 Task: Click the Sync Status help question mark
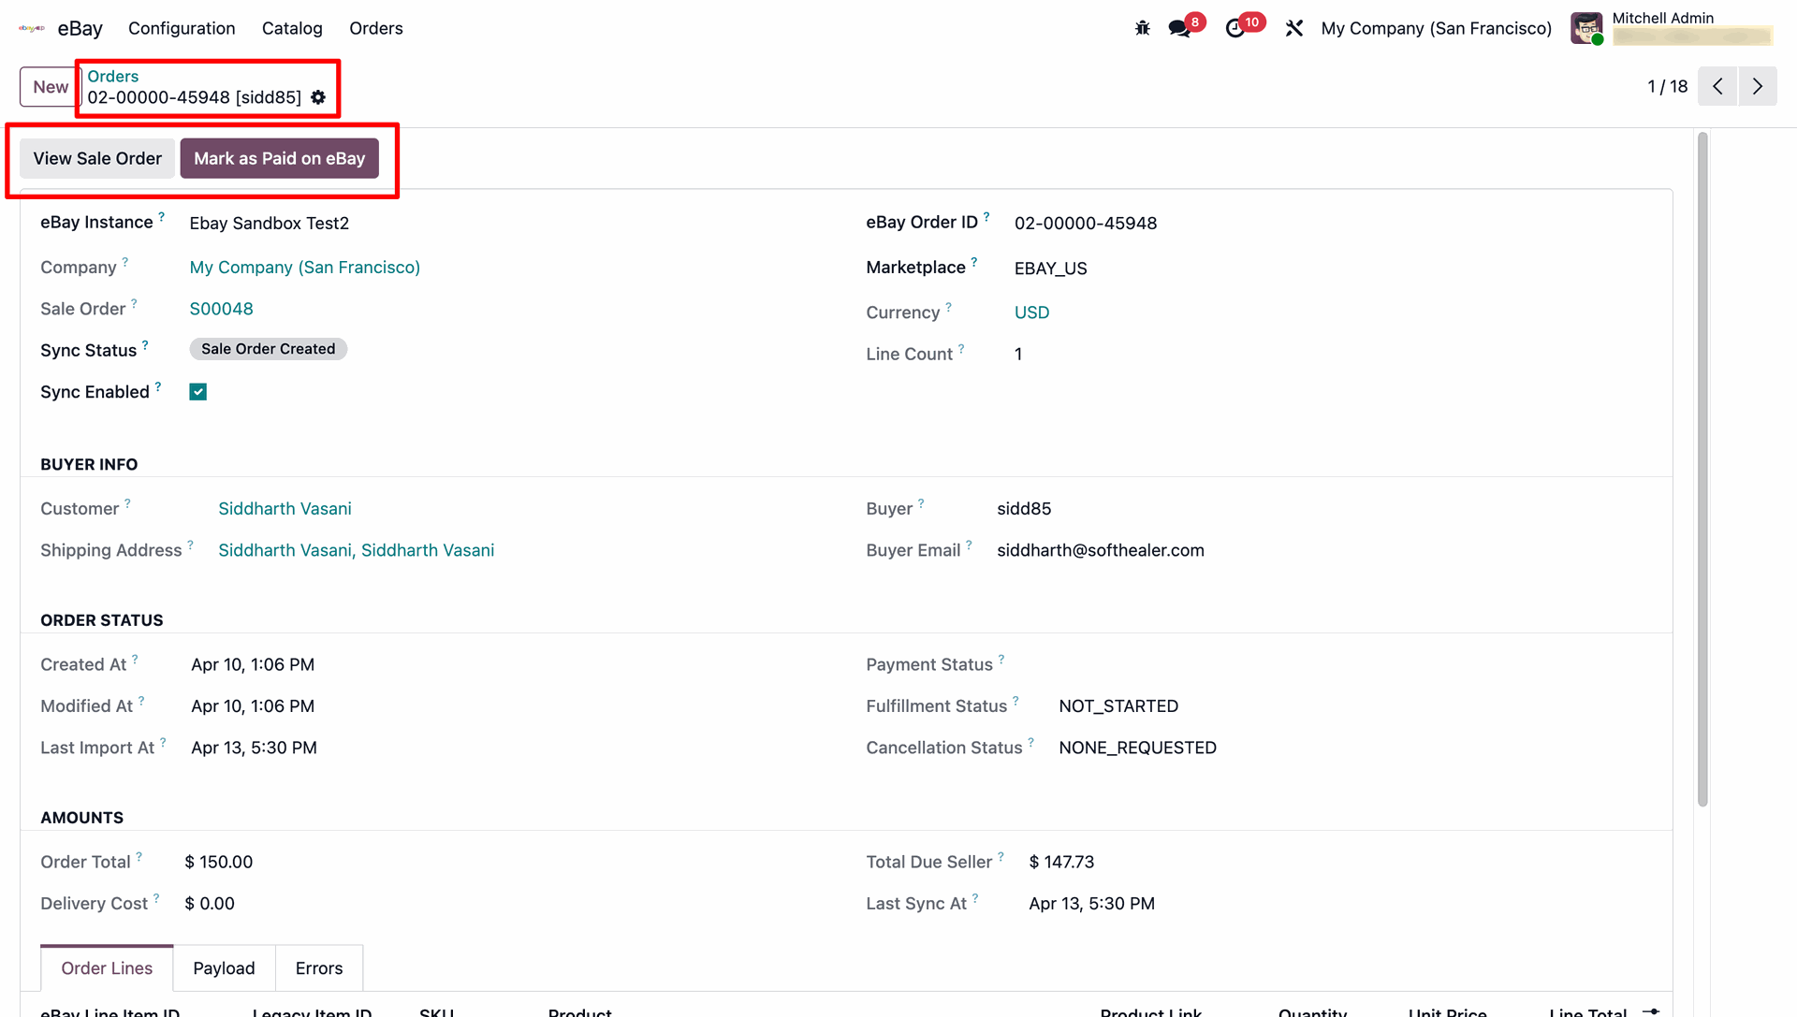pos(145,344)
